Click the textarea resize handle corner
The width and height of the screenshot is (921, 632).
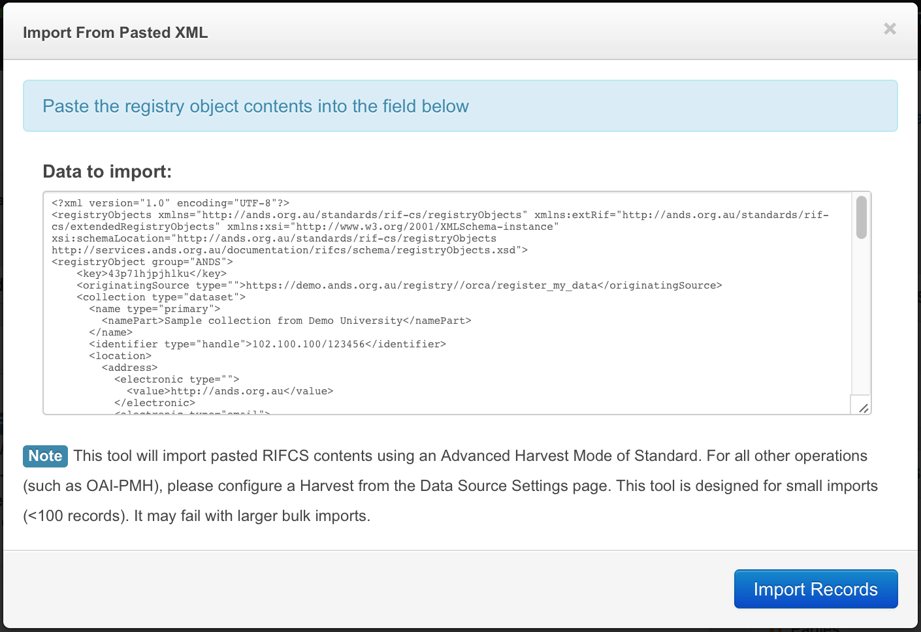coord(864,408)
